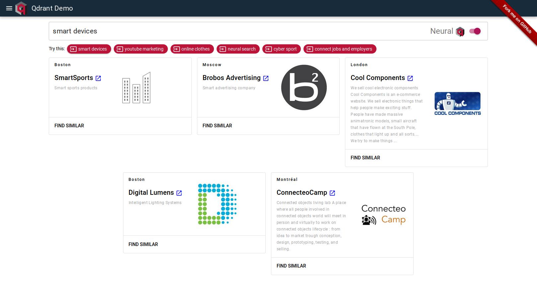Click the Try this: label

57,49
